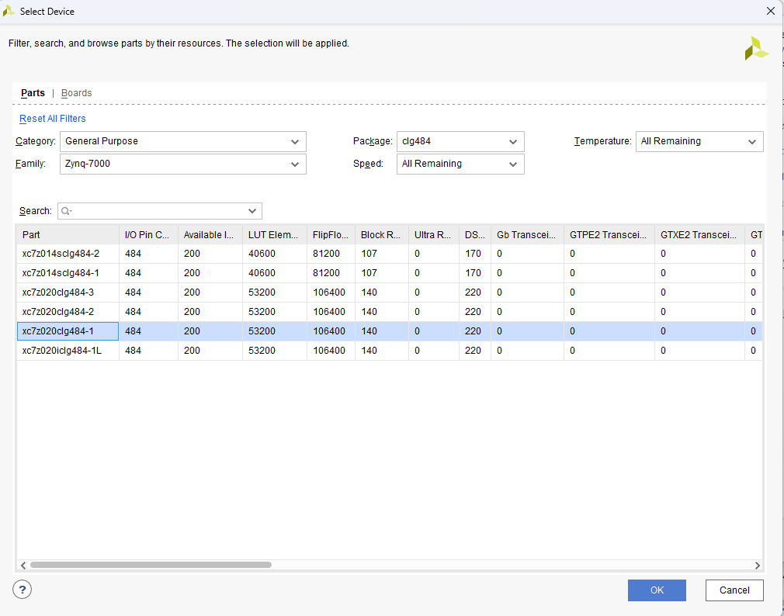Click the help question mark icon
Image resolution: width=784 pixels, height=616 pixels.
[22, 590]
